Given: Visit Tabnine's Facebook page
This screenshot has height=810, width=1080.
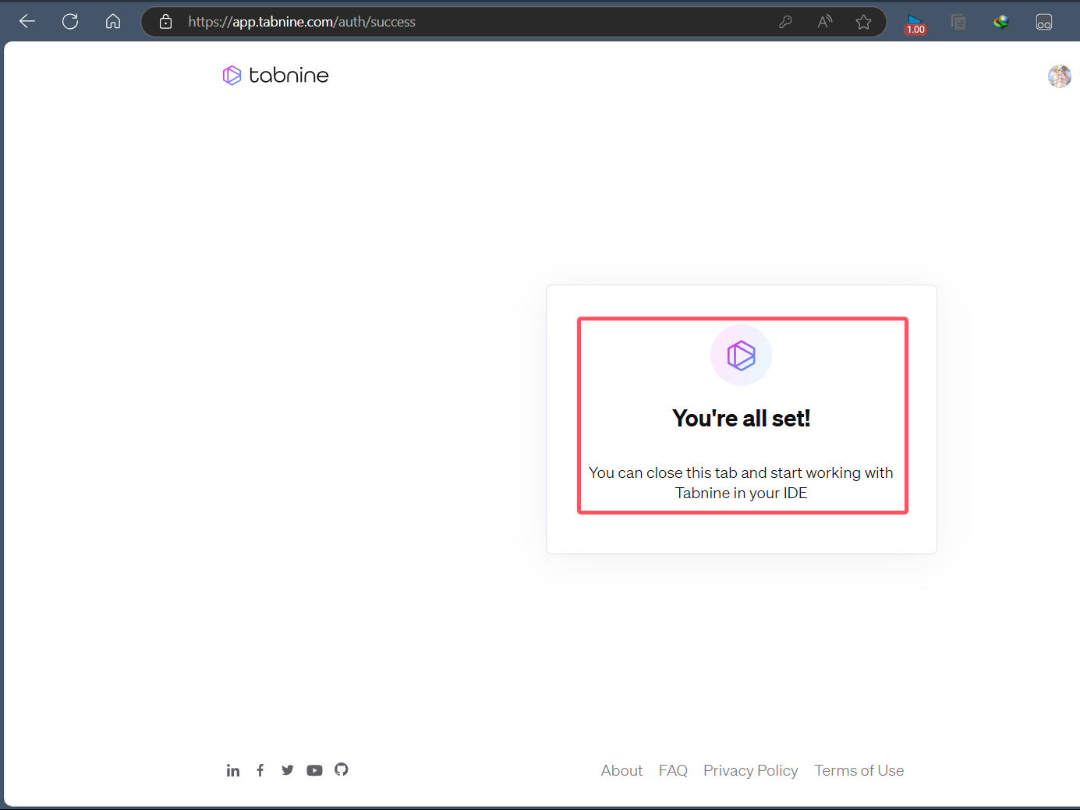Looking at the screenshot, I should (x=260, y=770).
